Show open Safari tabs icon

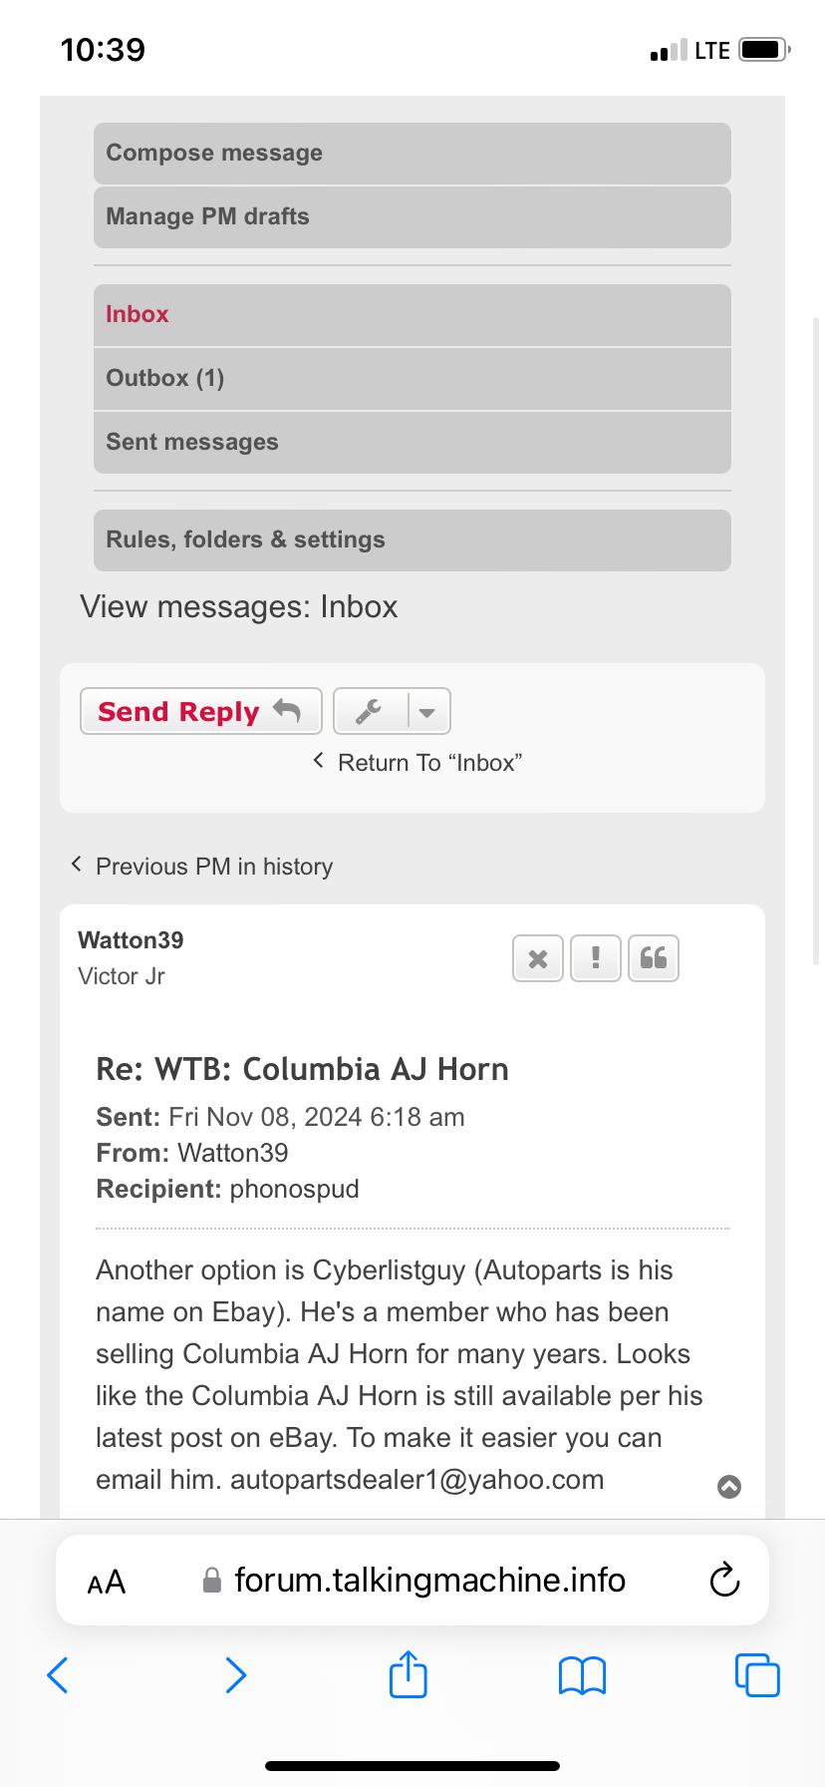coord(757,1675)
